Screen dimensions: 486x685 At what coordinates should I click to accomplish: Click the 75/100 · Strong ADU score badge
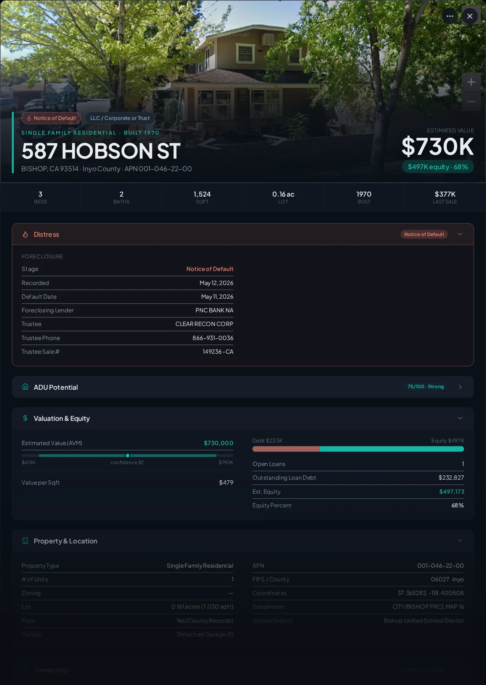point(425,387)
